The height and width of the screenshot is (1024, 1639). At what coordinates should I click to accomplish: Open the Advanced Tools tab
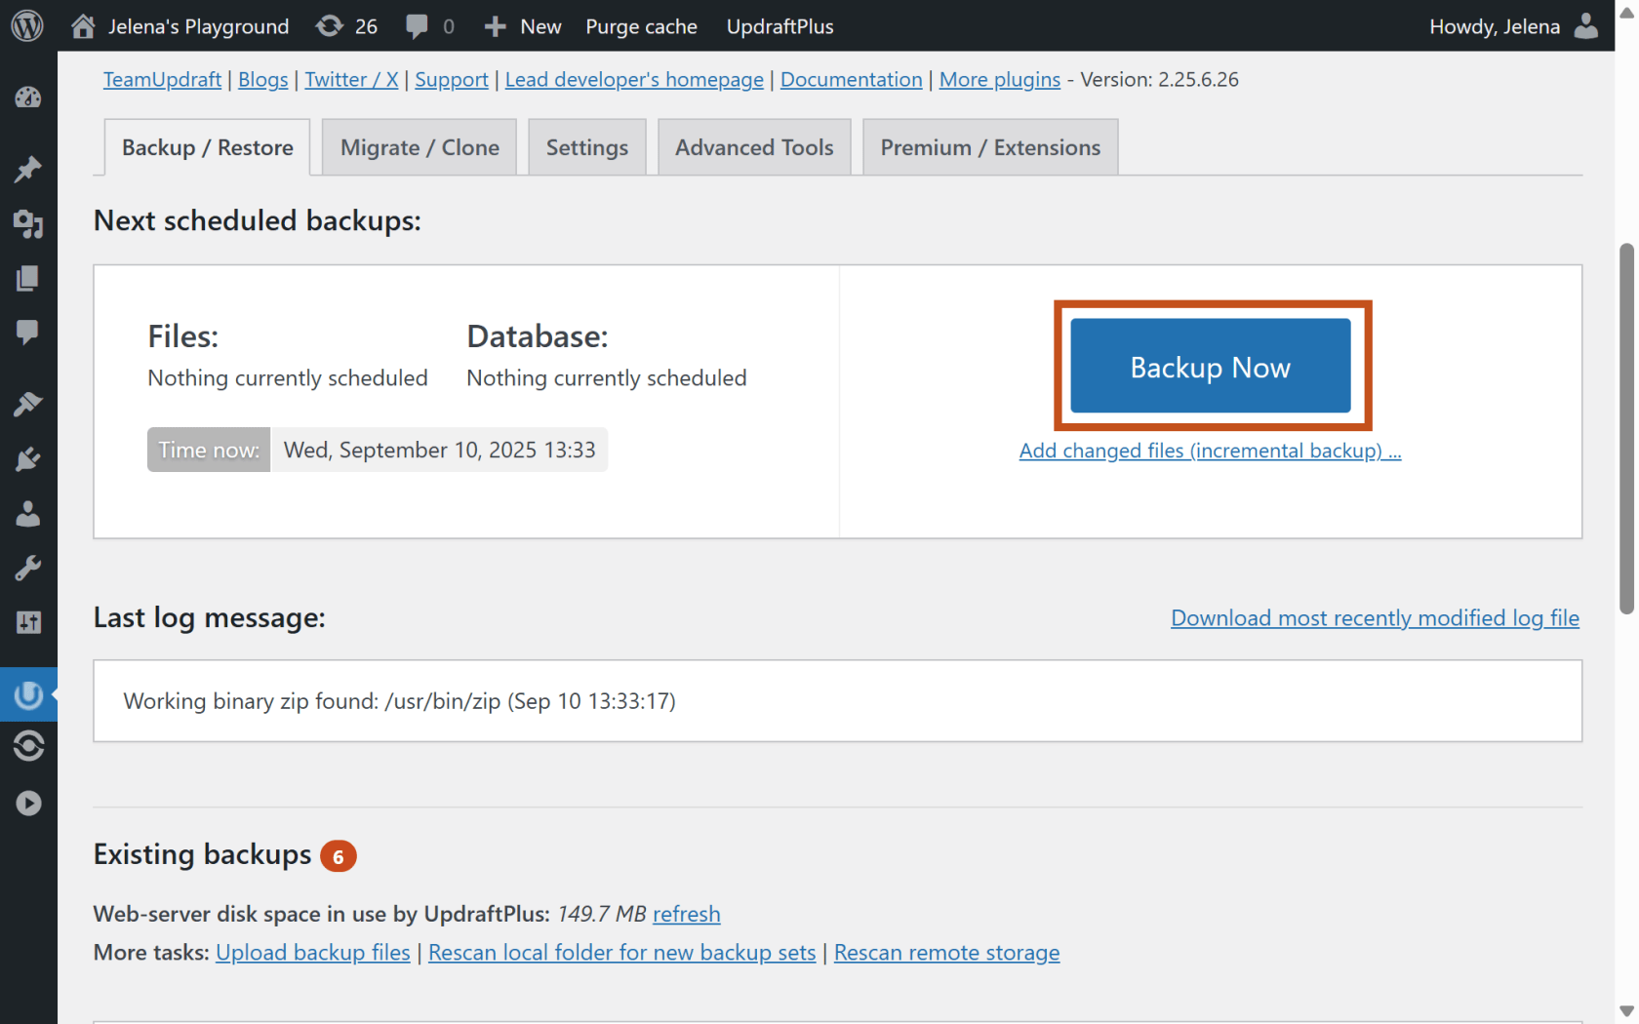click(753, 147)
